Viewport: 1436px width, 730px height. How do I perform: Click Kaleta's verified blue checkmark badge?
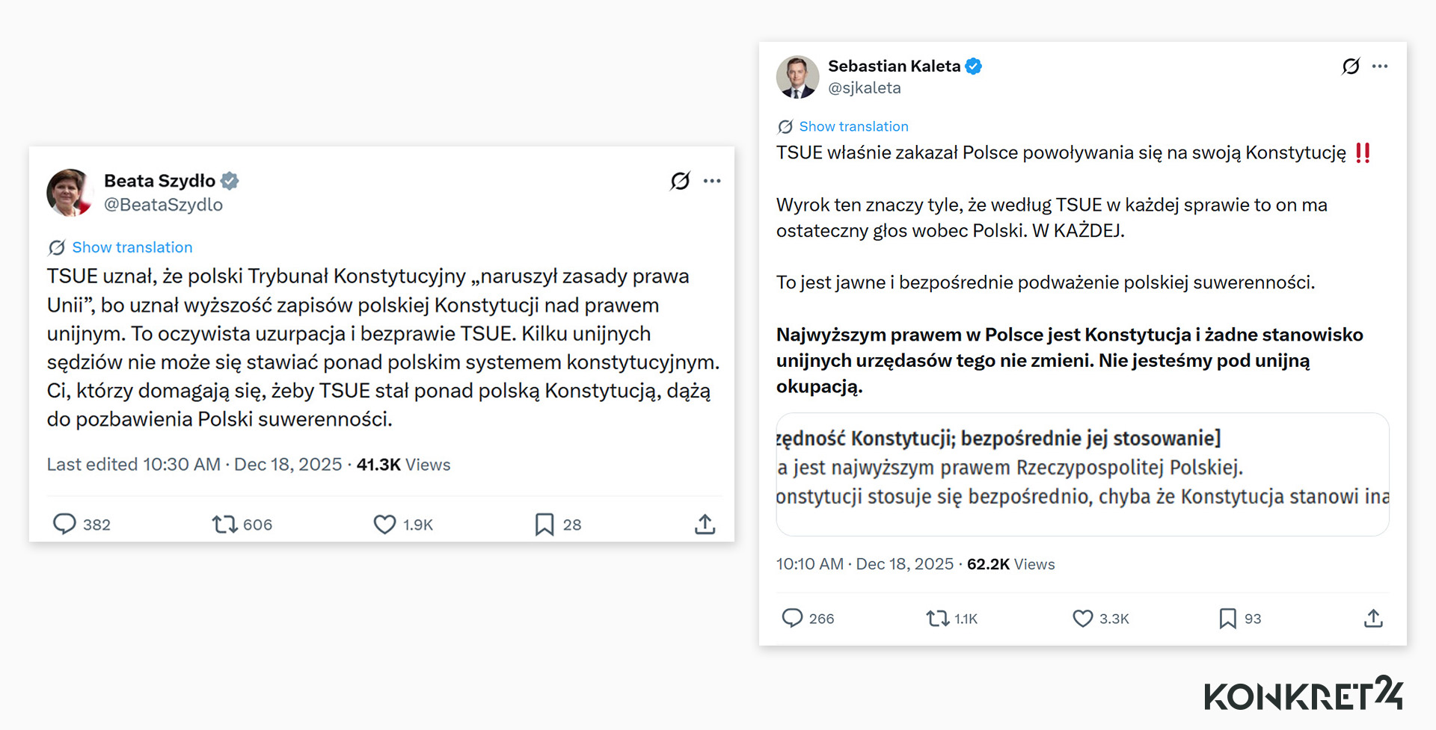point(973,66)
